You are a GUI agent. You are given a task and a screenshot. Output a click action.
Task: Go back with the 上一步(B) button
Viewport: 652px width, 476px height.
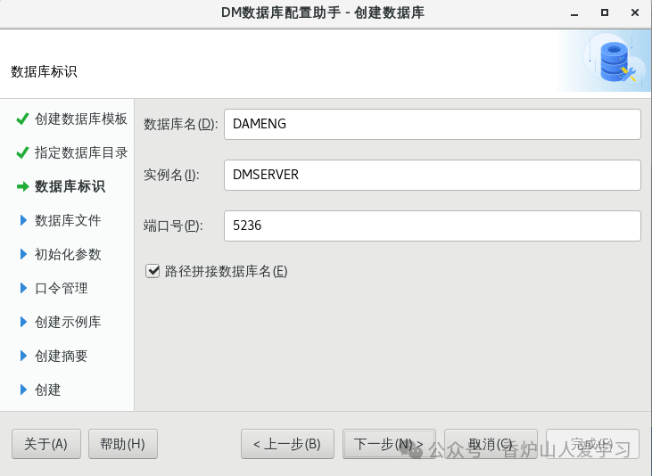tap(287, 444)
